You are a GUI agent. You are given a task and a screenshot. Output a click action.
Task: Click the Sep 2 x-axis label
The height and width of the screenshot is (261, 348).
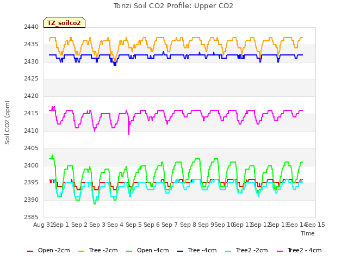pyautogui.click(x=79, y=225)
